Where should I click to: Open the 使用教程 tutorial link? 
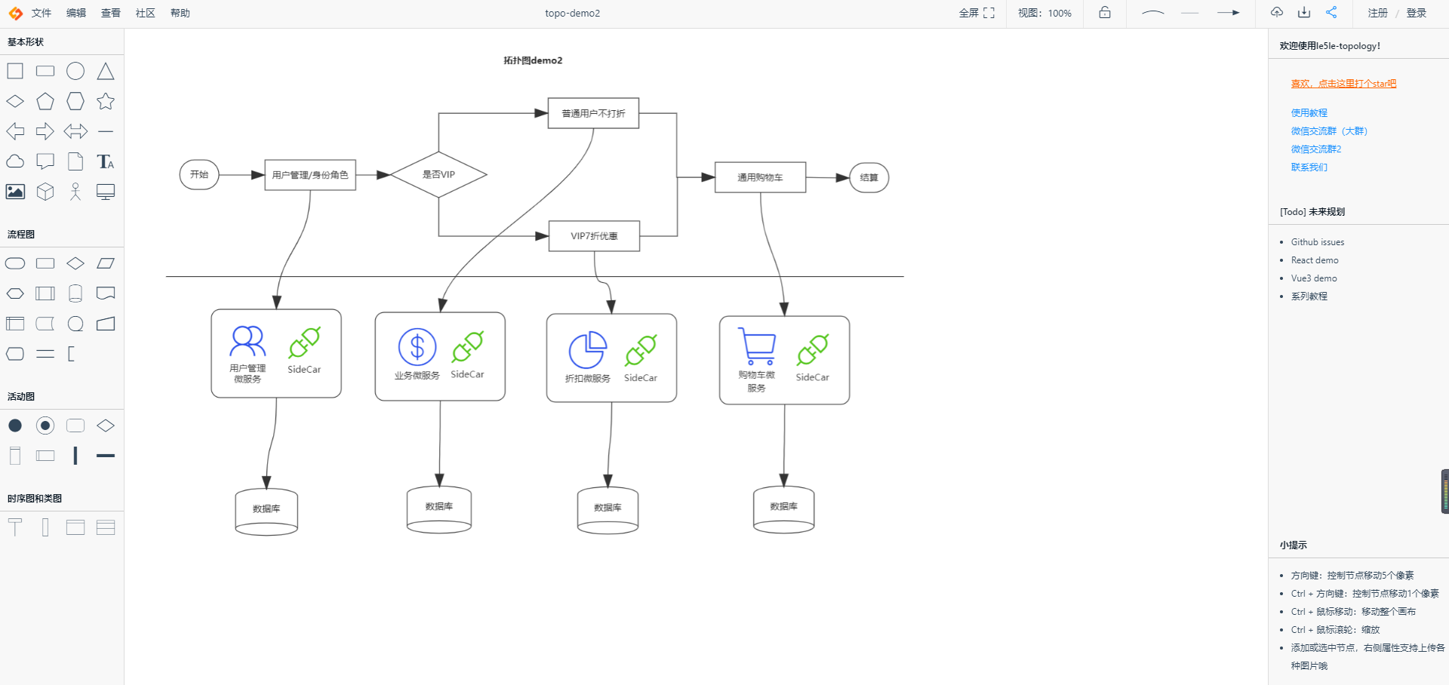pos(1309,113)
